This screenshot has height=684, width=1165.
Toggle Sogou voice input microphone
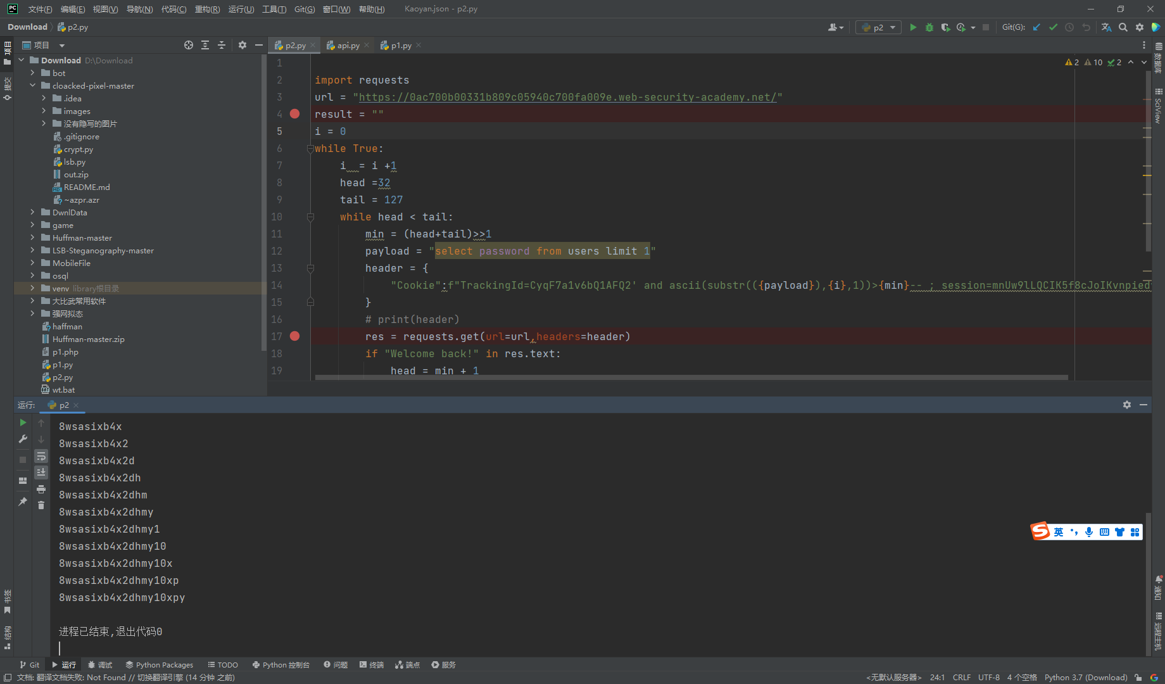coord(1089,532)
